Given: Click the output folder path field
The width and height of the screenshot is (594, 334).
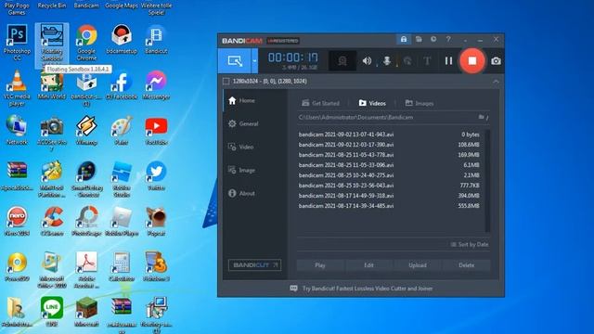Looking at the screenshot, I should pos(386,118).
